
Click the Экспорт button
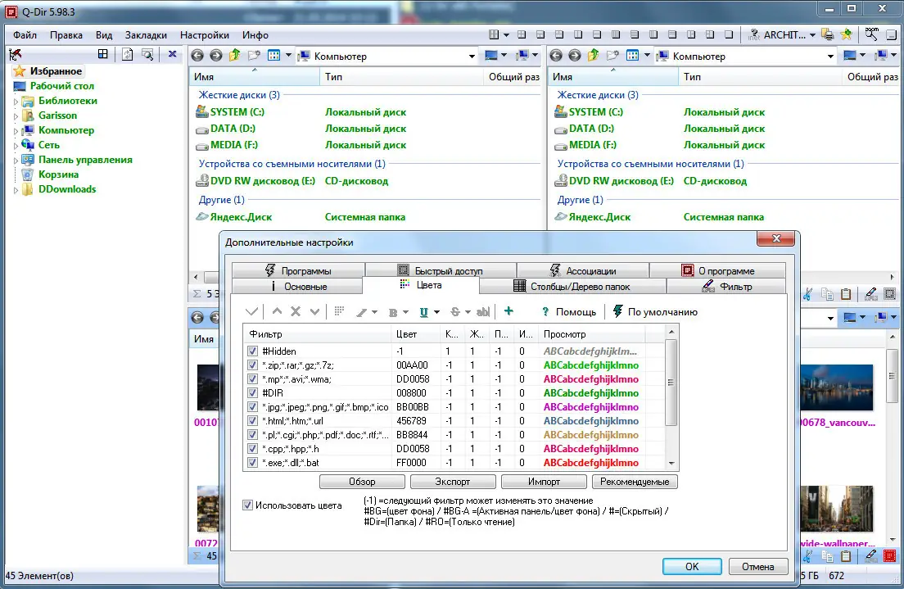(x=453, y=481)
